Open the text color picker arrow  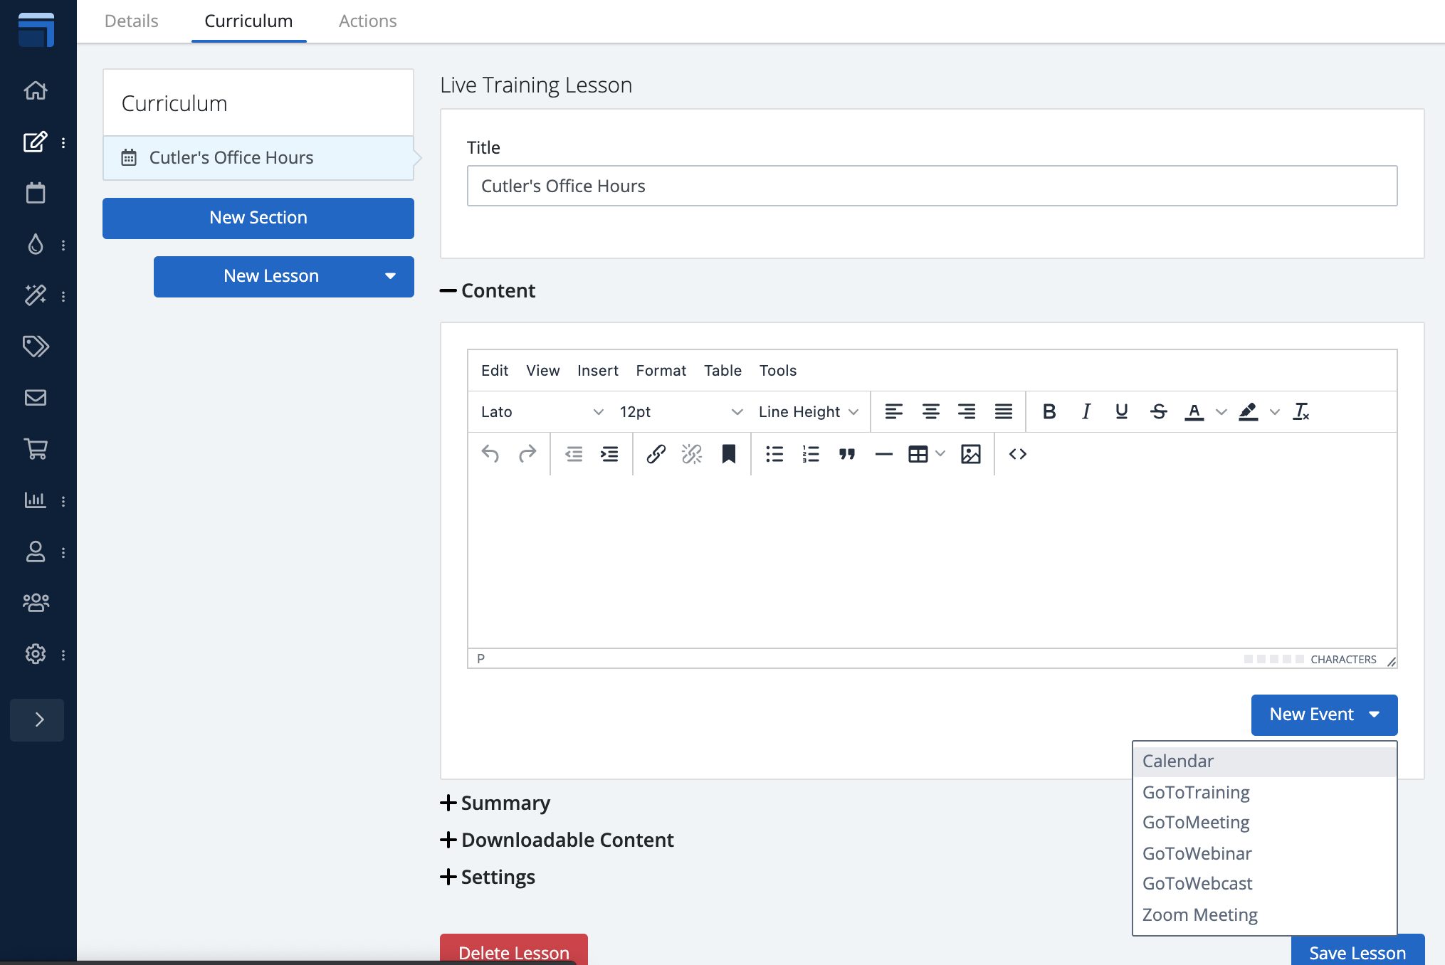point(1221,411)
